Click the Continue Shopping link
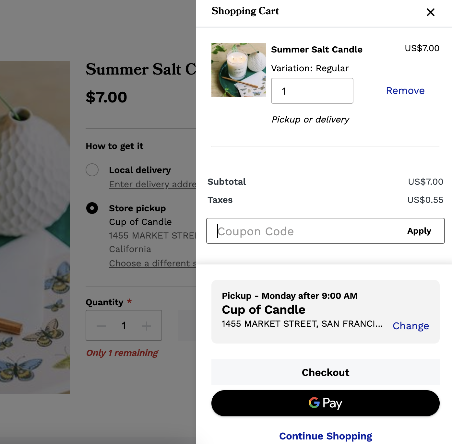This screenshot has width=452, height=444. (325, 436)
